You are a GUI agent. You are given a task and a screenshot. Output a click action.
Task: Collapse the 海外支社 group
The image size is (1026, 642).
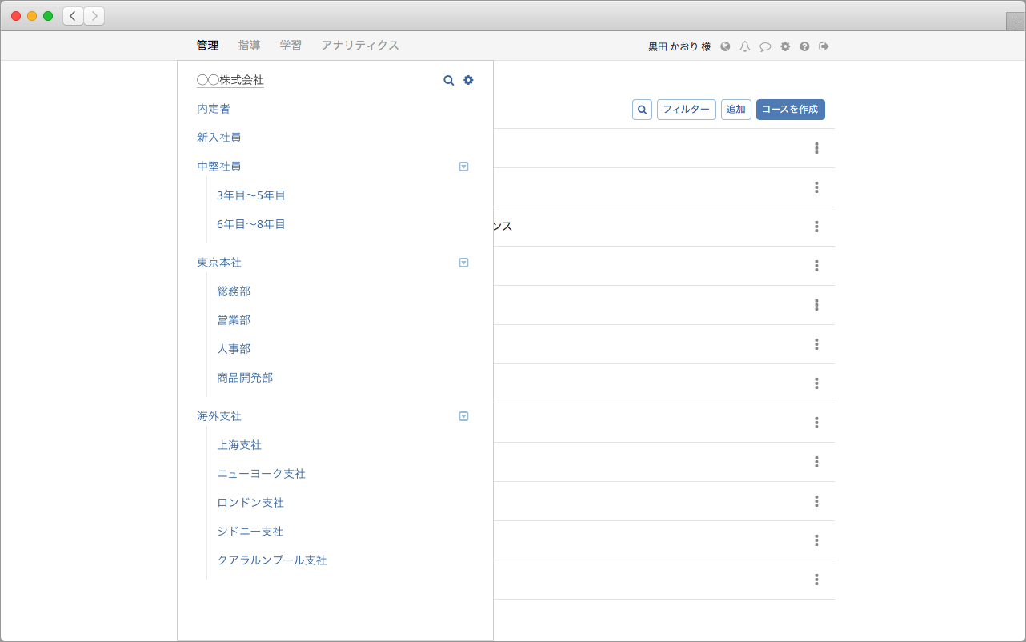(x=463, y=416)
